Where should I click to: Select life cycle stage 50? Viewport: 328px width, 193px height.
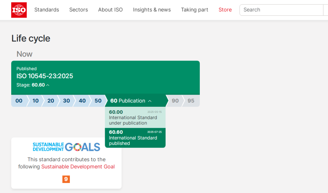click(x=98, y=101)
